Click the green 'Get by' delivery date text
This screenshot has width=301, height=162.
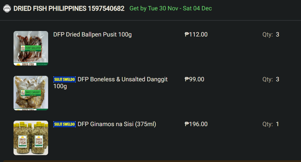pos(171,8)
